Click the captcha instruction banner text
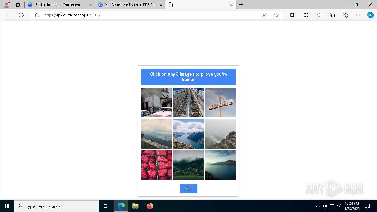Image resolution: width=377 pixels, height=212 pixels. (188, 77)
